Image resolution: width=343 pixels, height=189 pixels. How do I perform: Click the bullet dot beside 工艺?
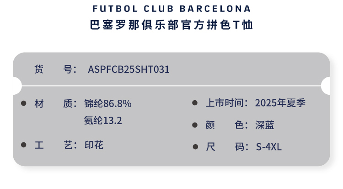(24, 145)
